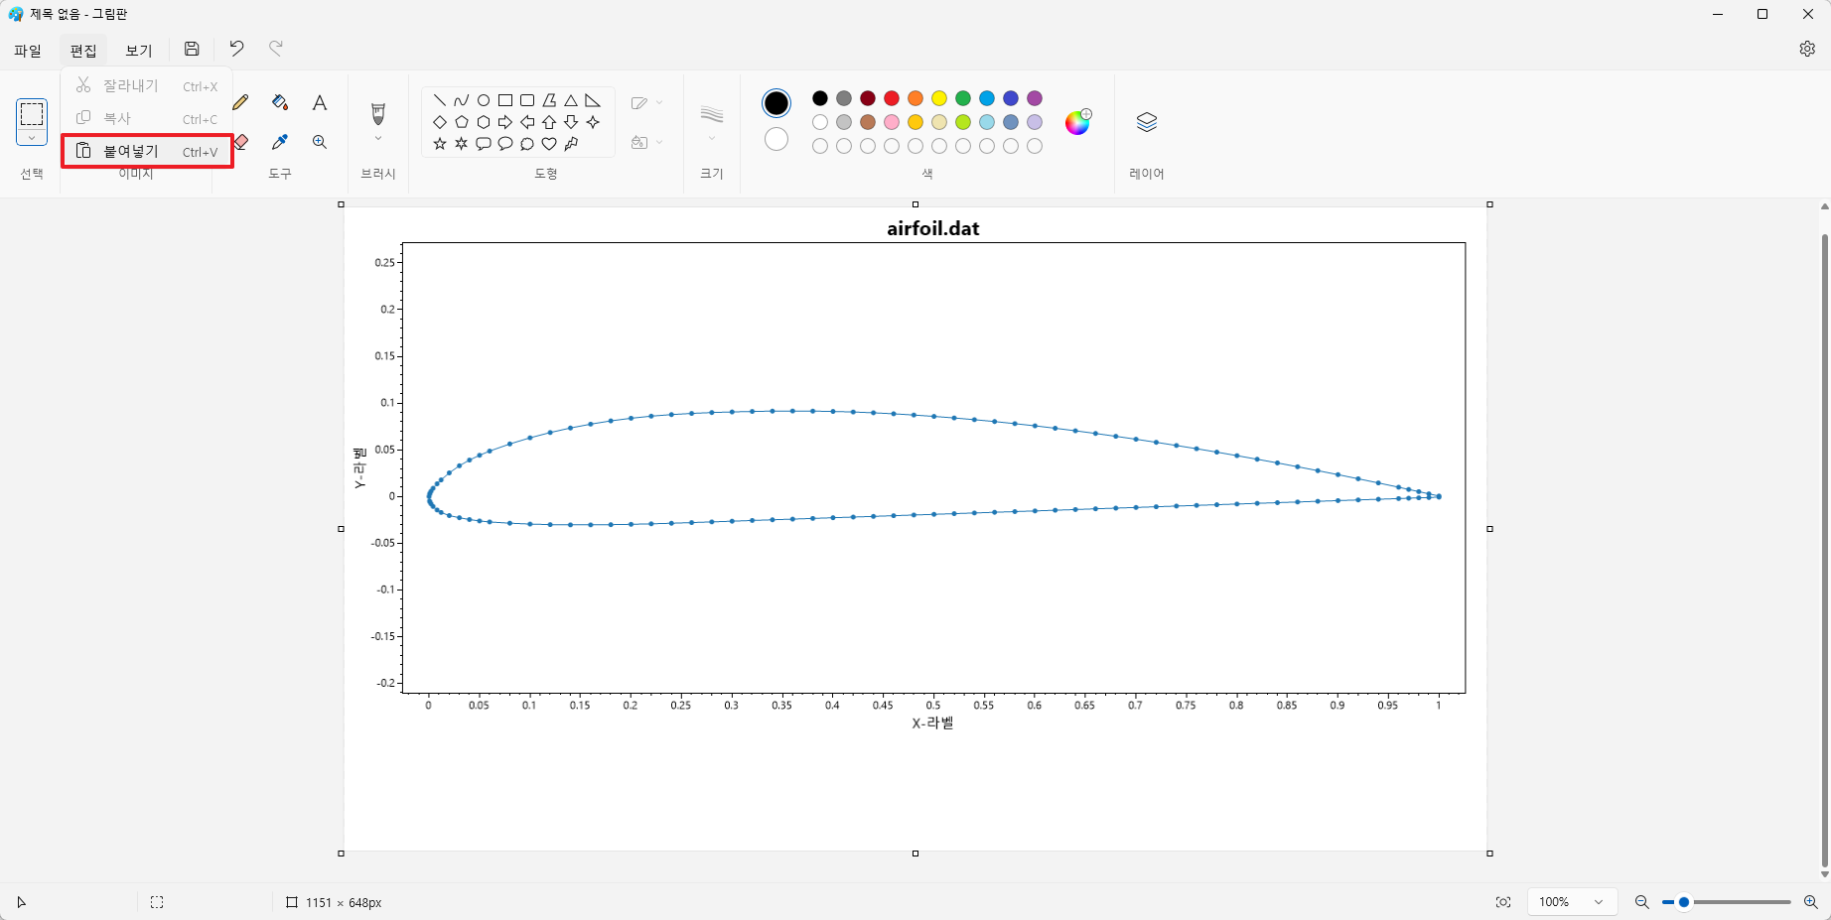Select the black Color 1 circle
The width and height of the screenshot is (1831, 920).
click(x=776, y=103)
